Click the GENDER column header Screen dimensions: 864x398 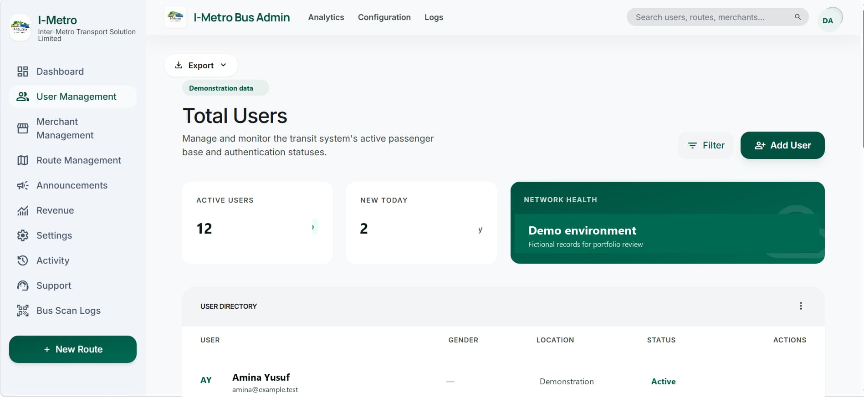463,340
